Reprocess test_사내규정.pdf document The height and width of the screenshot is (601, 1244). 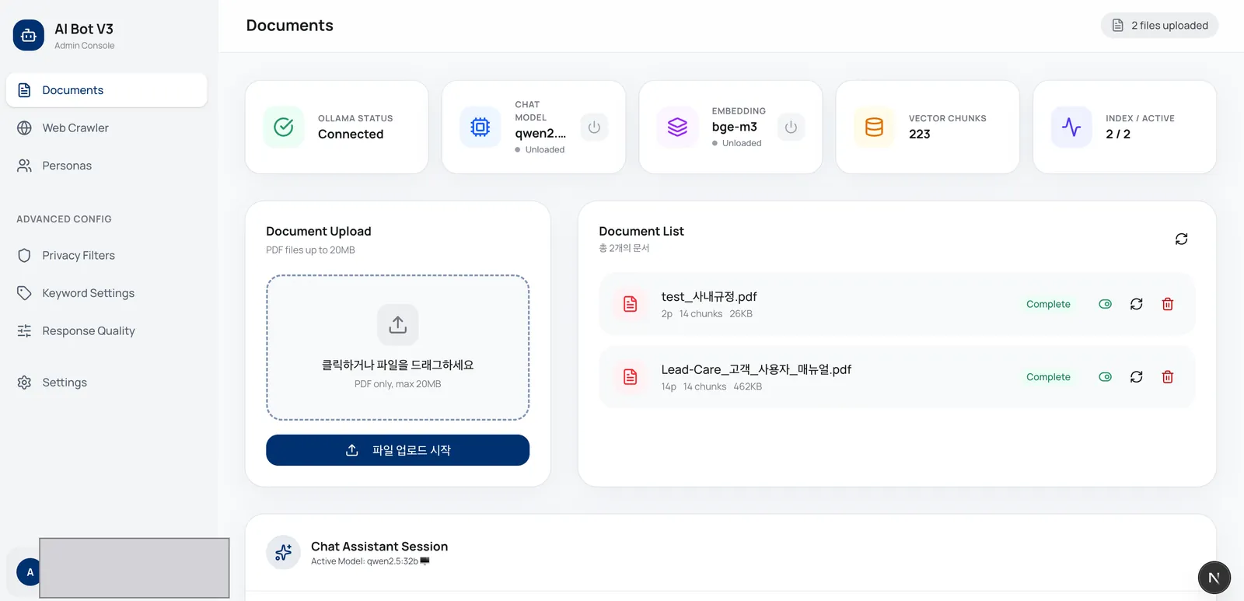(x=1136, y=304)
